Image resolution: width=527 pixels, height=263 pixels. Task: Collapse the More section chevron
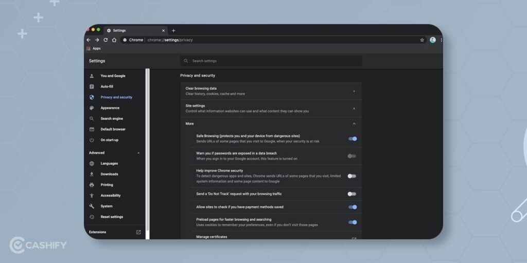pos(354,124)
